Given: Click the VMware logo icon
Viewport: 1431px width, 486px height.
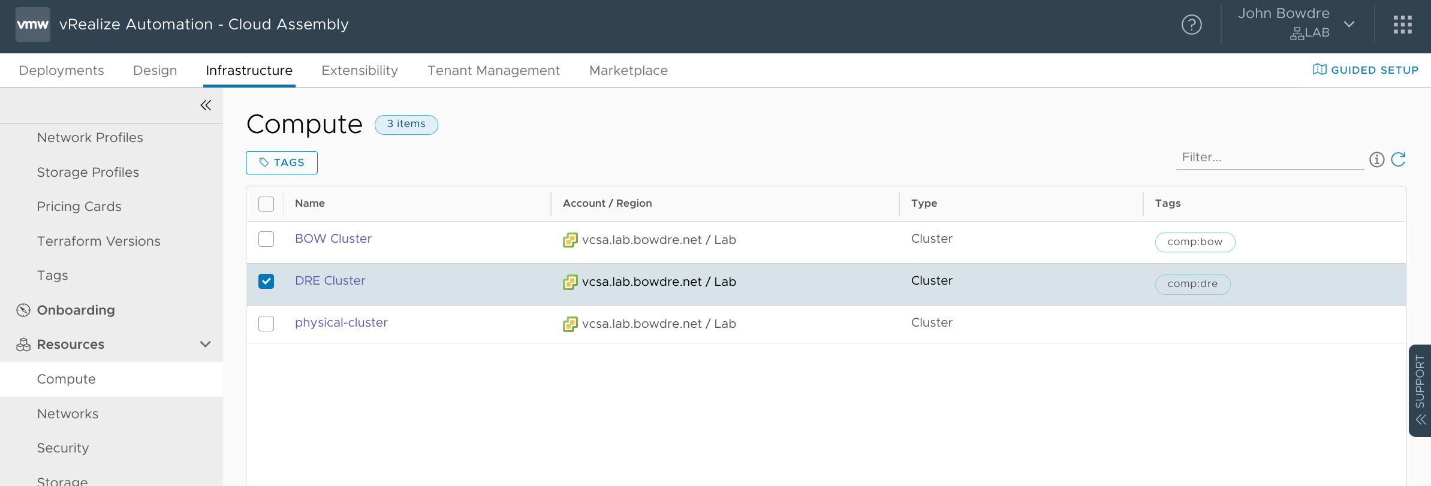Looking at the screenshot, I should (32, 25).
